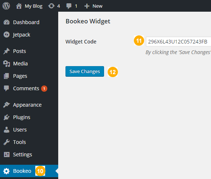Click the plus icon for New
The height and width of the screenshot is (179, 211).
pos(87,6)
